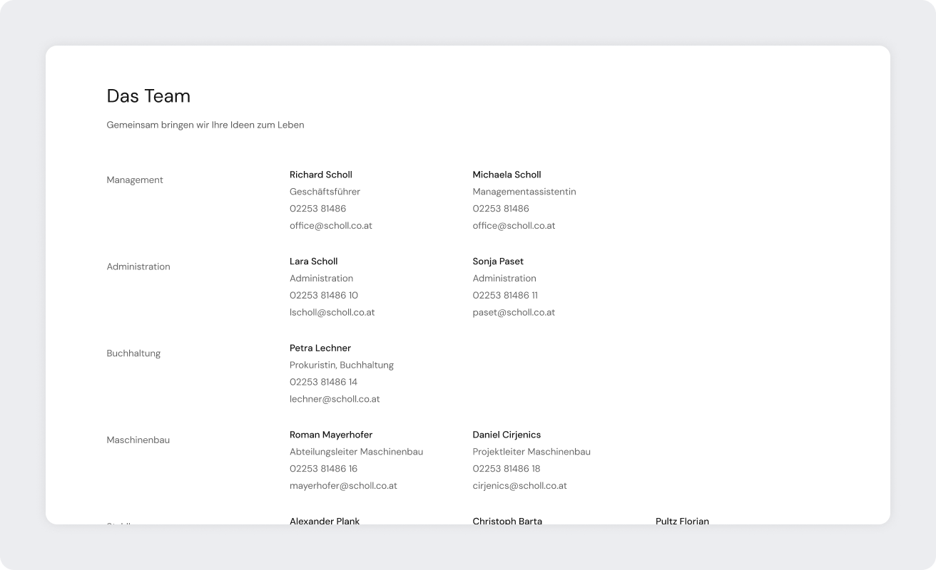Click phone number 02253 81486 11
The image size is (936, 570).
pyautogui.click(x=505, y=296)
